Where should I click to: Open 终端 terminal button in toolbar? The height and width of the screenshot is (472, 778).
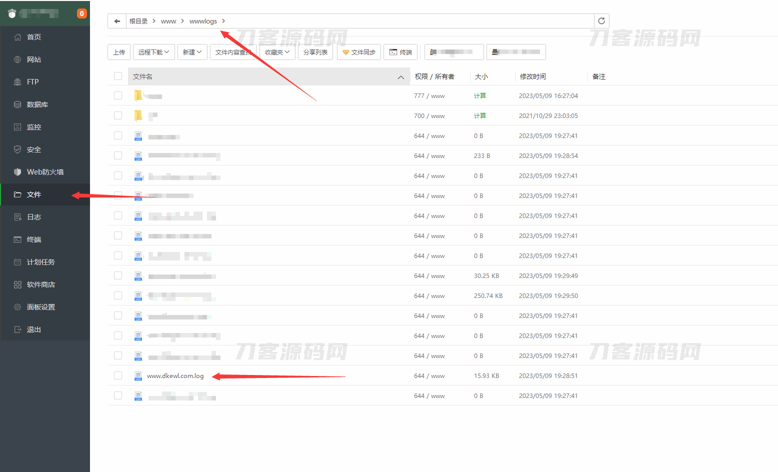tap(400, 52)
